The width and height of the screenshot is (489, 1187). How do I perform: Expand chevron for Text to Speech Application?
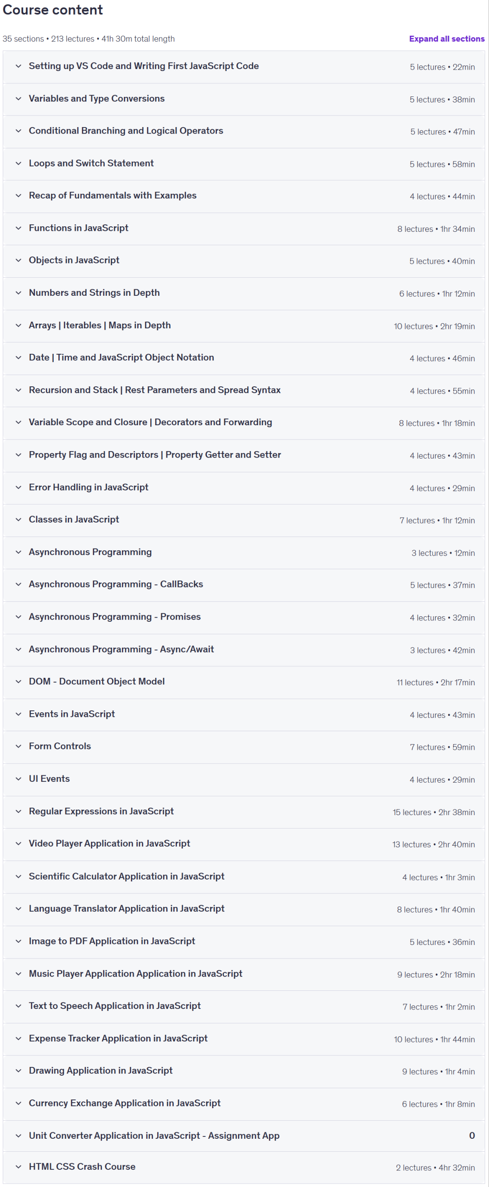[19, 1006]
